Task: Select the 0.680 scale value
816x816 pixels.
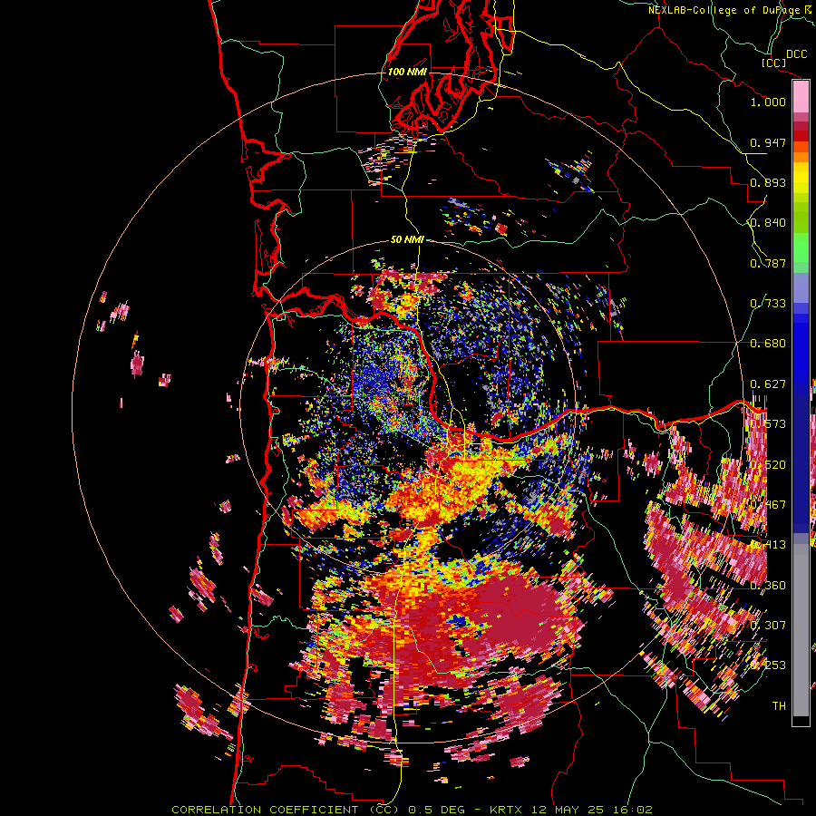Action: (768, 344)
